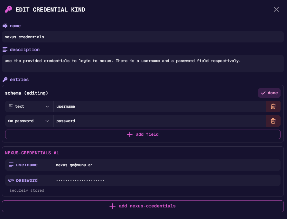Finish schema editing with done button
This screenshot has width=287, height=219.
click(x=269, y=93)
